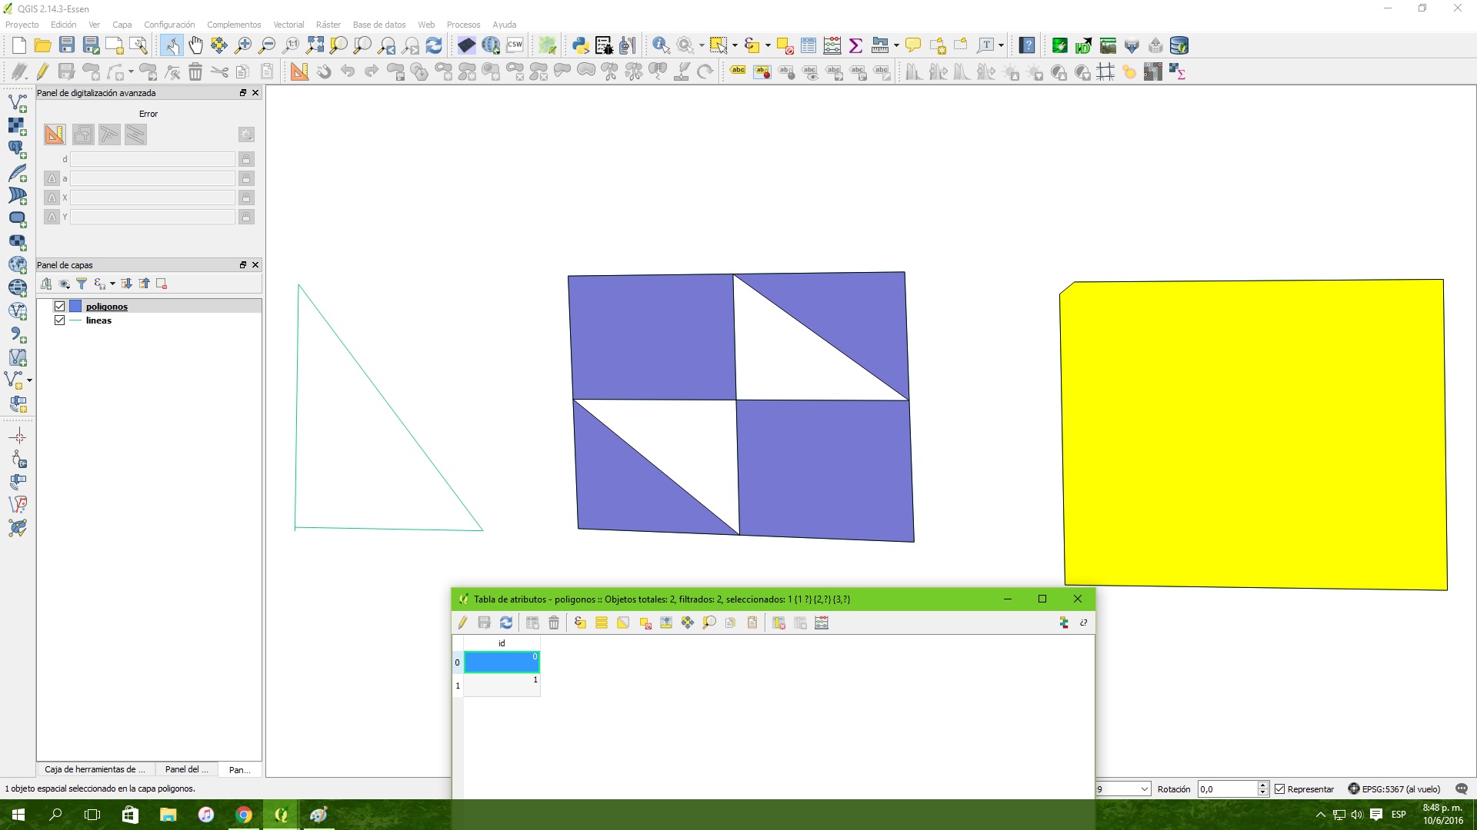Open the Measure tool dropdown arrow
This screenshot has height=830, width=1477.
click(896, 45)
